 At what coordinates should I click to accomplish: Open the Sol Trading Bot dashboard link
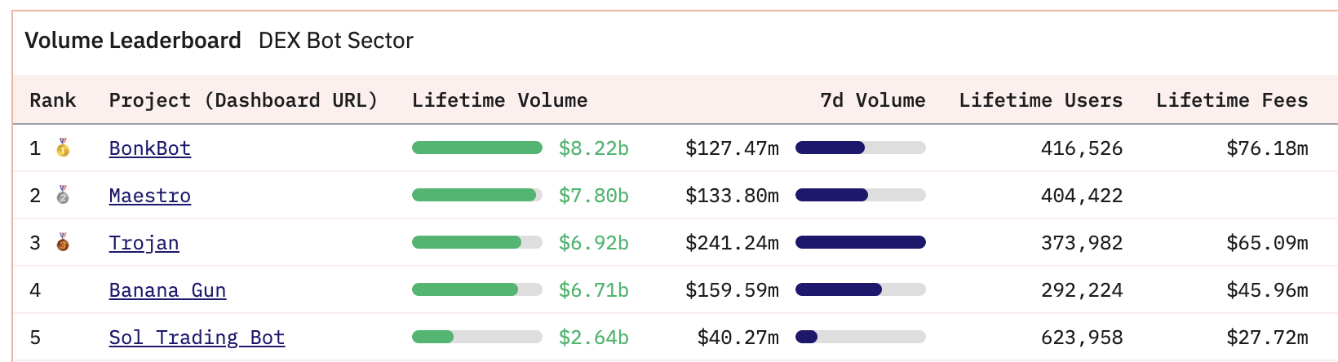tap(197, 338)
